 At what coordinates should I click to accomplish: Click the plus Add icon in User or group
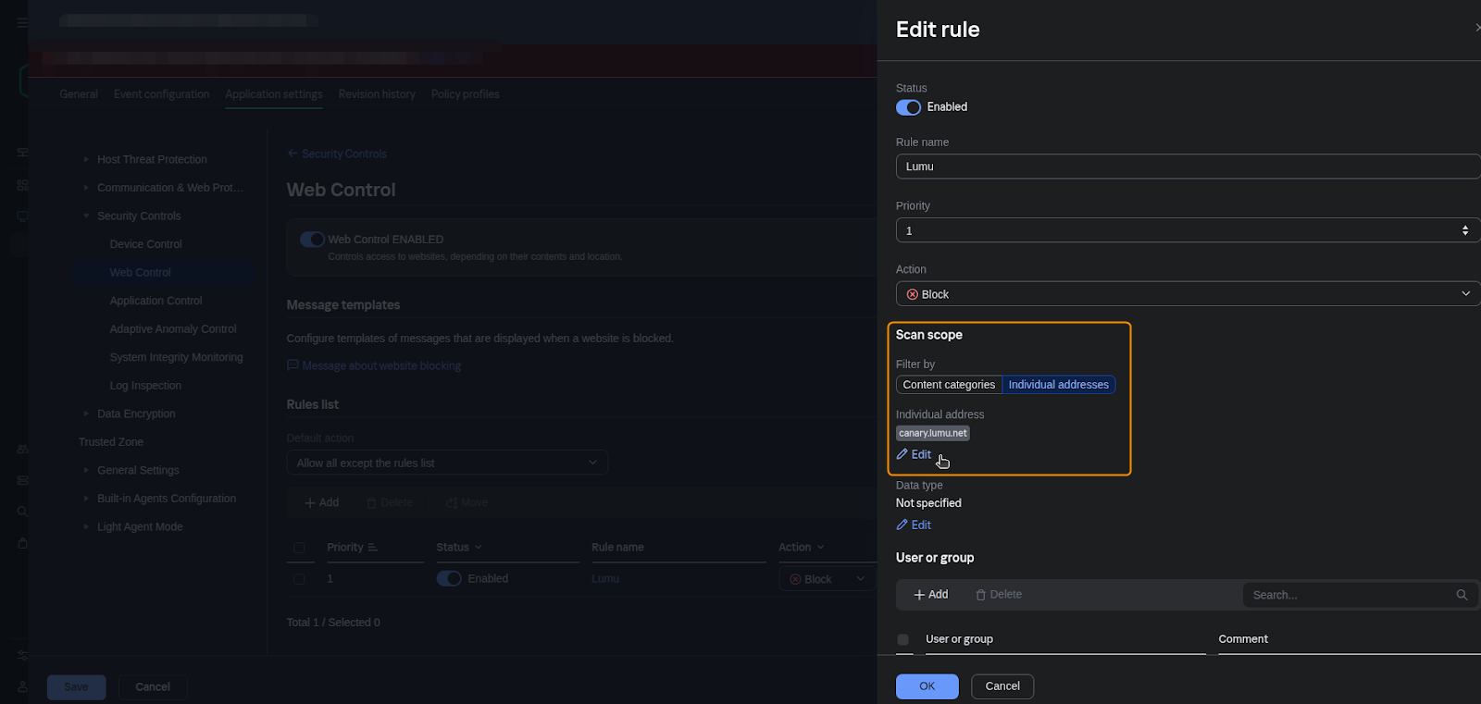click(x=919, y=595)
